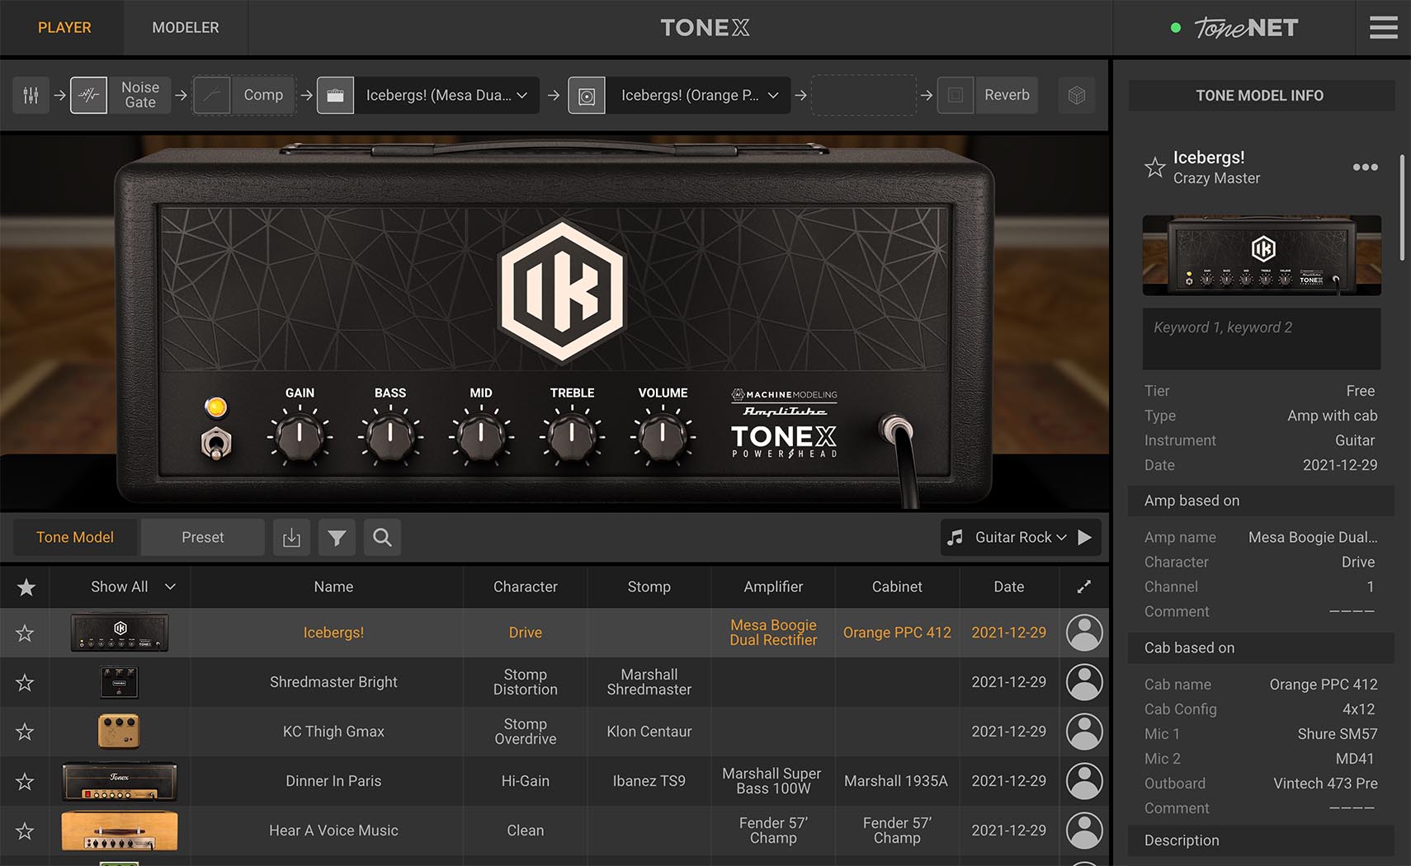The image size is (1411, 866).
Task: Open the filter icon below the amp
Action: (337, 537)
